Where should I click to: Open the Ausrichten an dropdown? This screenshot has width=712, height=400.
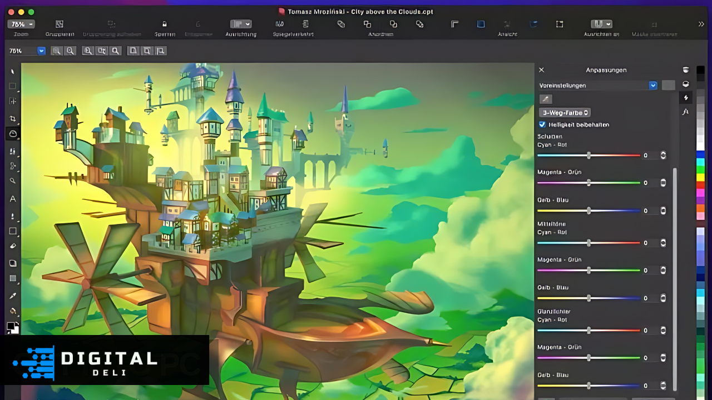coord(601,24)
